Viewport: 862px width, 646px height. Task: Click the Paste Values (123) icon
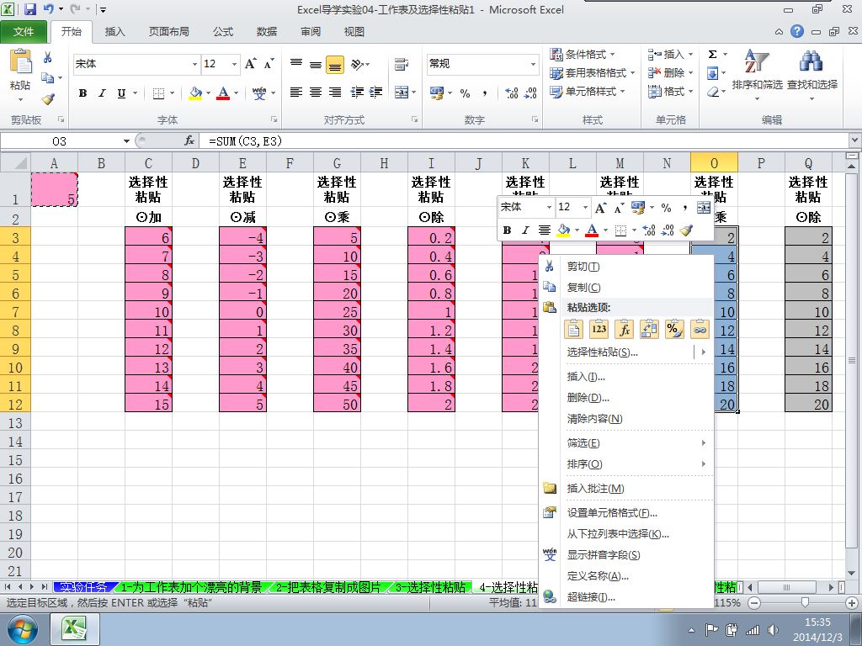click(x=599, y=330)
